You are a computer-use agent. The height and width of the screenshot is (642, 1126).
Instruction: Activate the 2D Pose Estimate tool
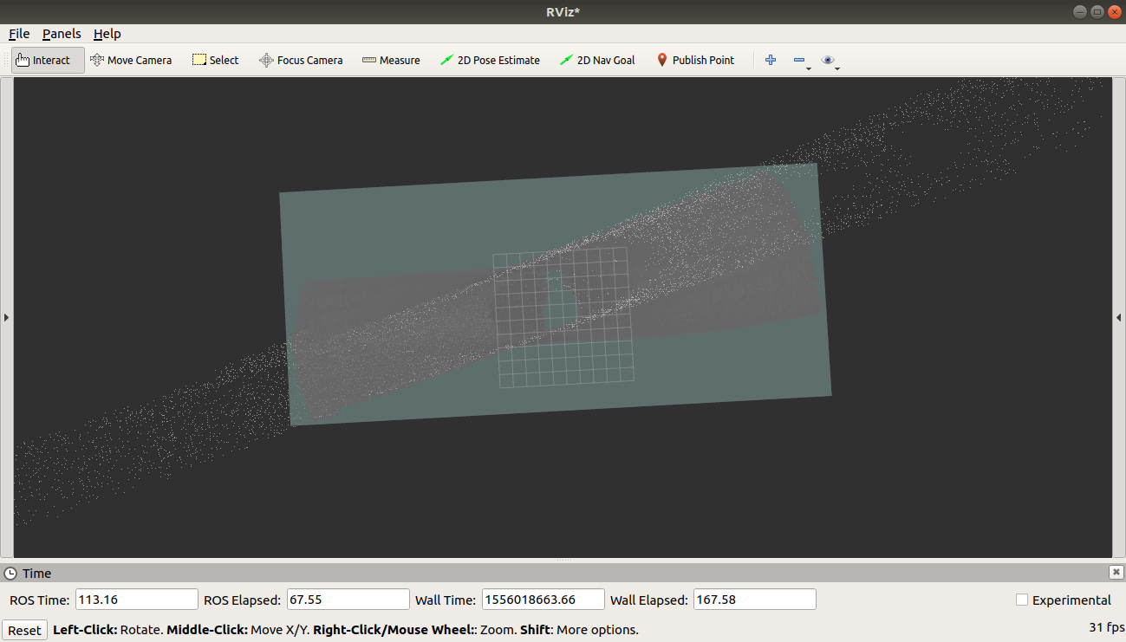click(490, 60)
